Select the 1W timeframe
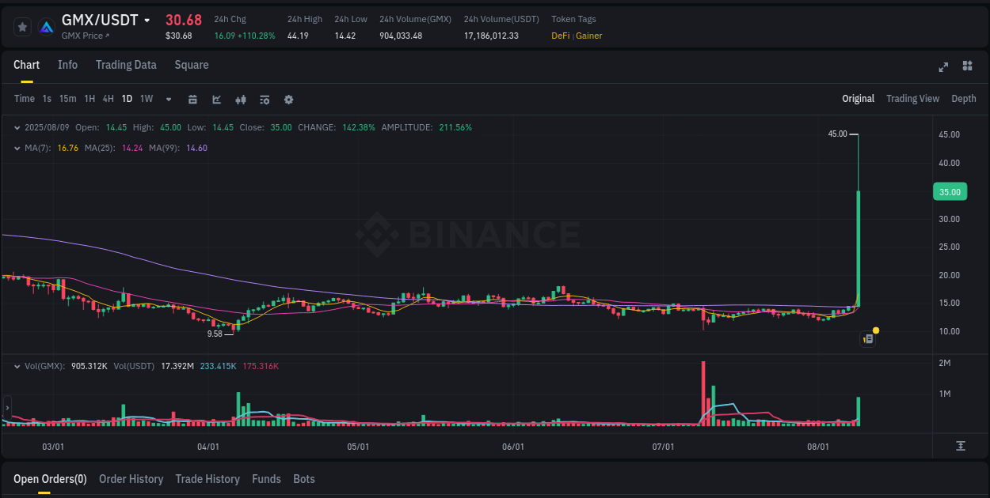This screenshot has height=498, width=990. point(146,99)
